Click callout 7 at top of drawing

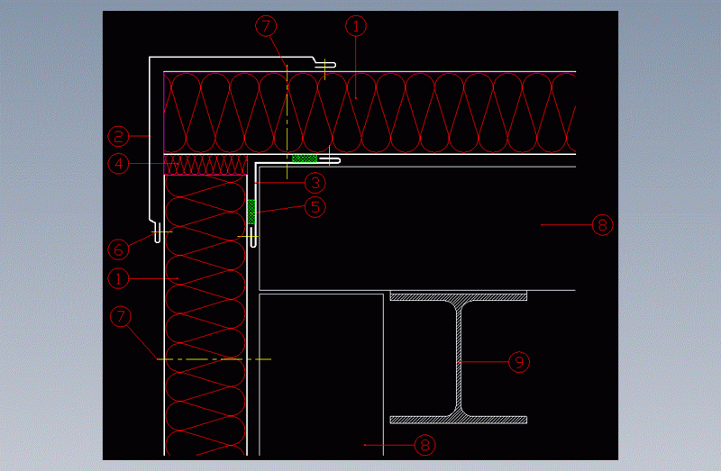265,27
